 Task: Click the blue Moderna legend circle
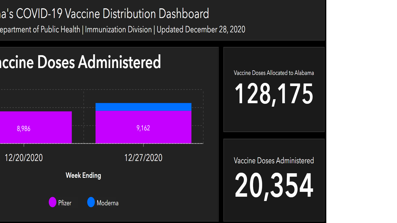(91, 202)
